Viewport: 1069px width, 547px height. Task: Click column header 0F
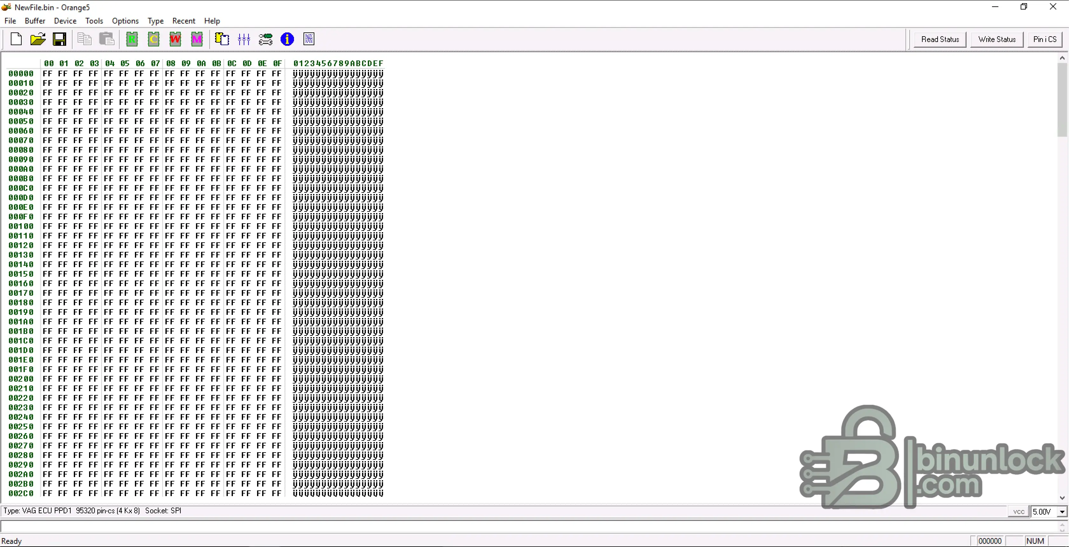click(x=277, y=63)
